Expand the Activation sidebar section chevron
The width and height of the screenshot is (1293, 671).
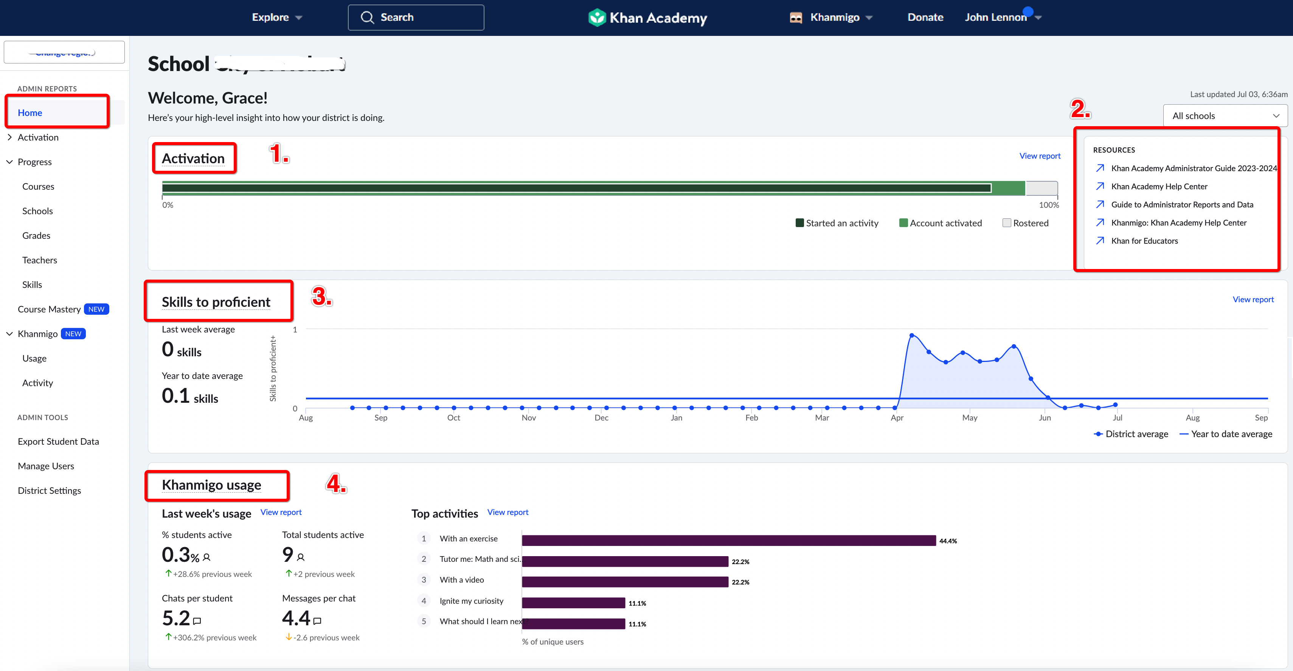tap(9, 137)
